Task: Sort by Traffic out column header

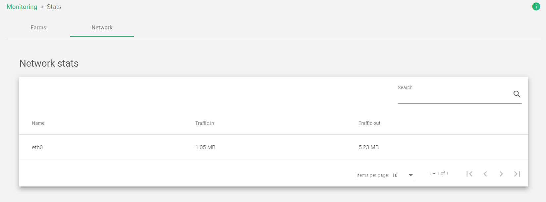Action: tap(369, 123)
